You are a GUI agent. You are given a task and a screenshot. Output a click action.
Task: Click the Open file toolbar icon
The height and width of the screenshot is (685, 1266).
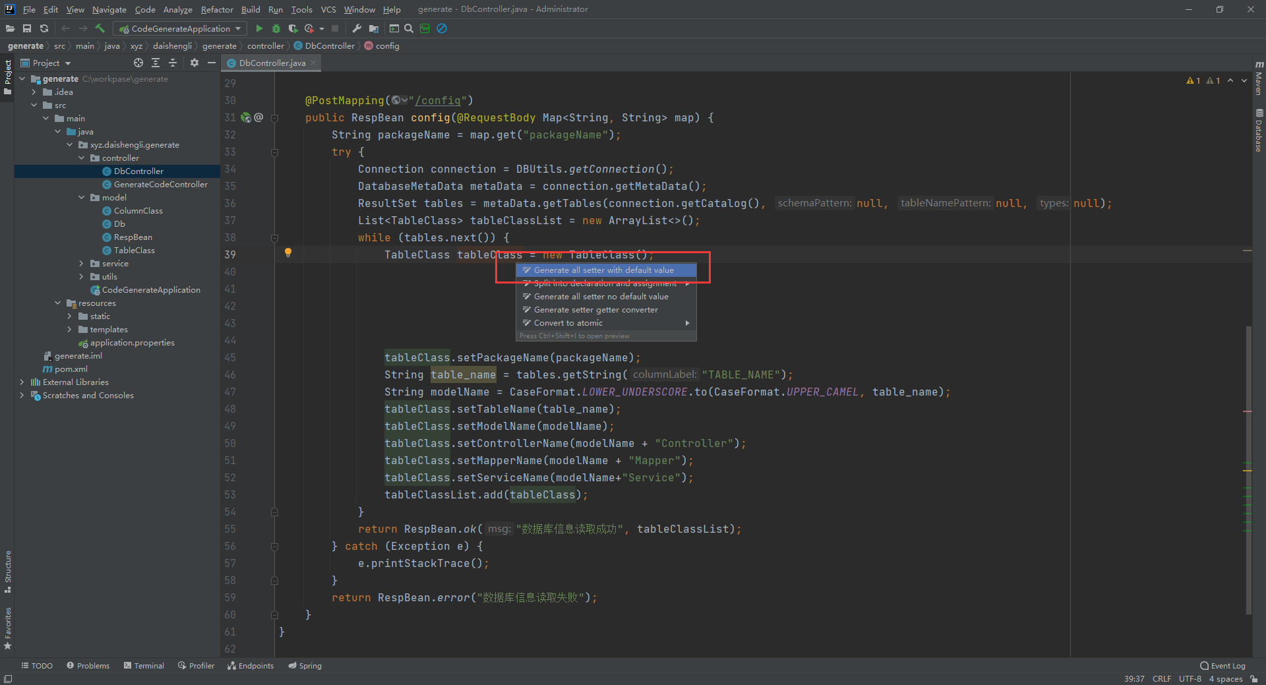(x=10, y=28)
